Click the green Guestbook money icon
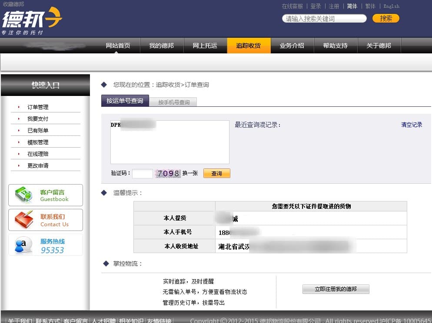This screenshot has width=432, height=323. (x=23, y=195)
